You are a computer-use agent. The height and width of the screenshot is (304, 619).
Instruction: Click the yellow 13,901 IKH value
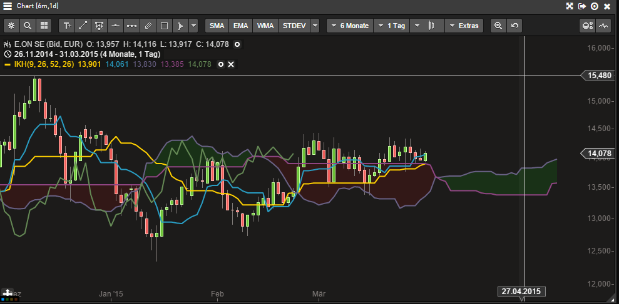(x=90, y=64)
